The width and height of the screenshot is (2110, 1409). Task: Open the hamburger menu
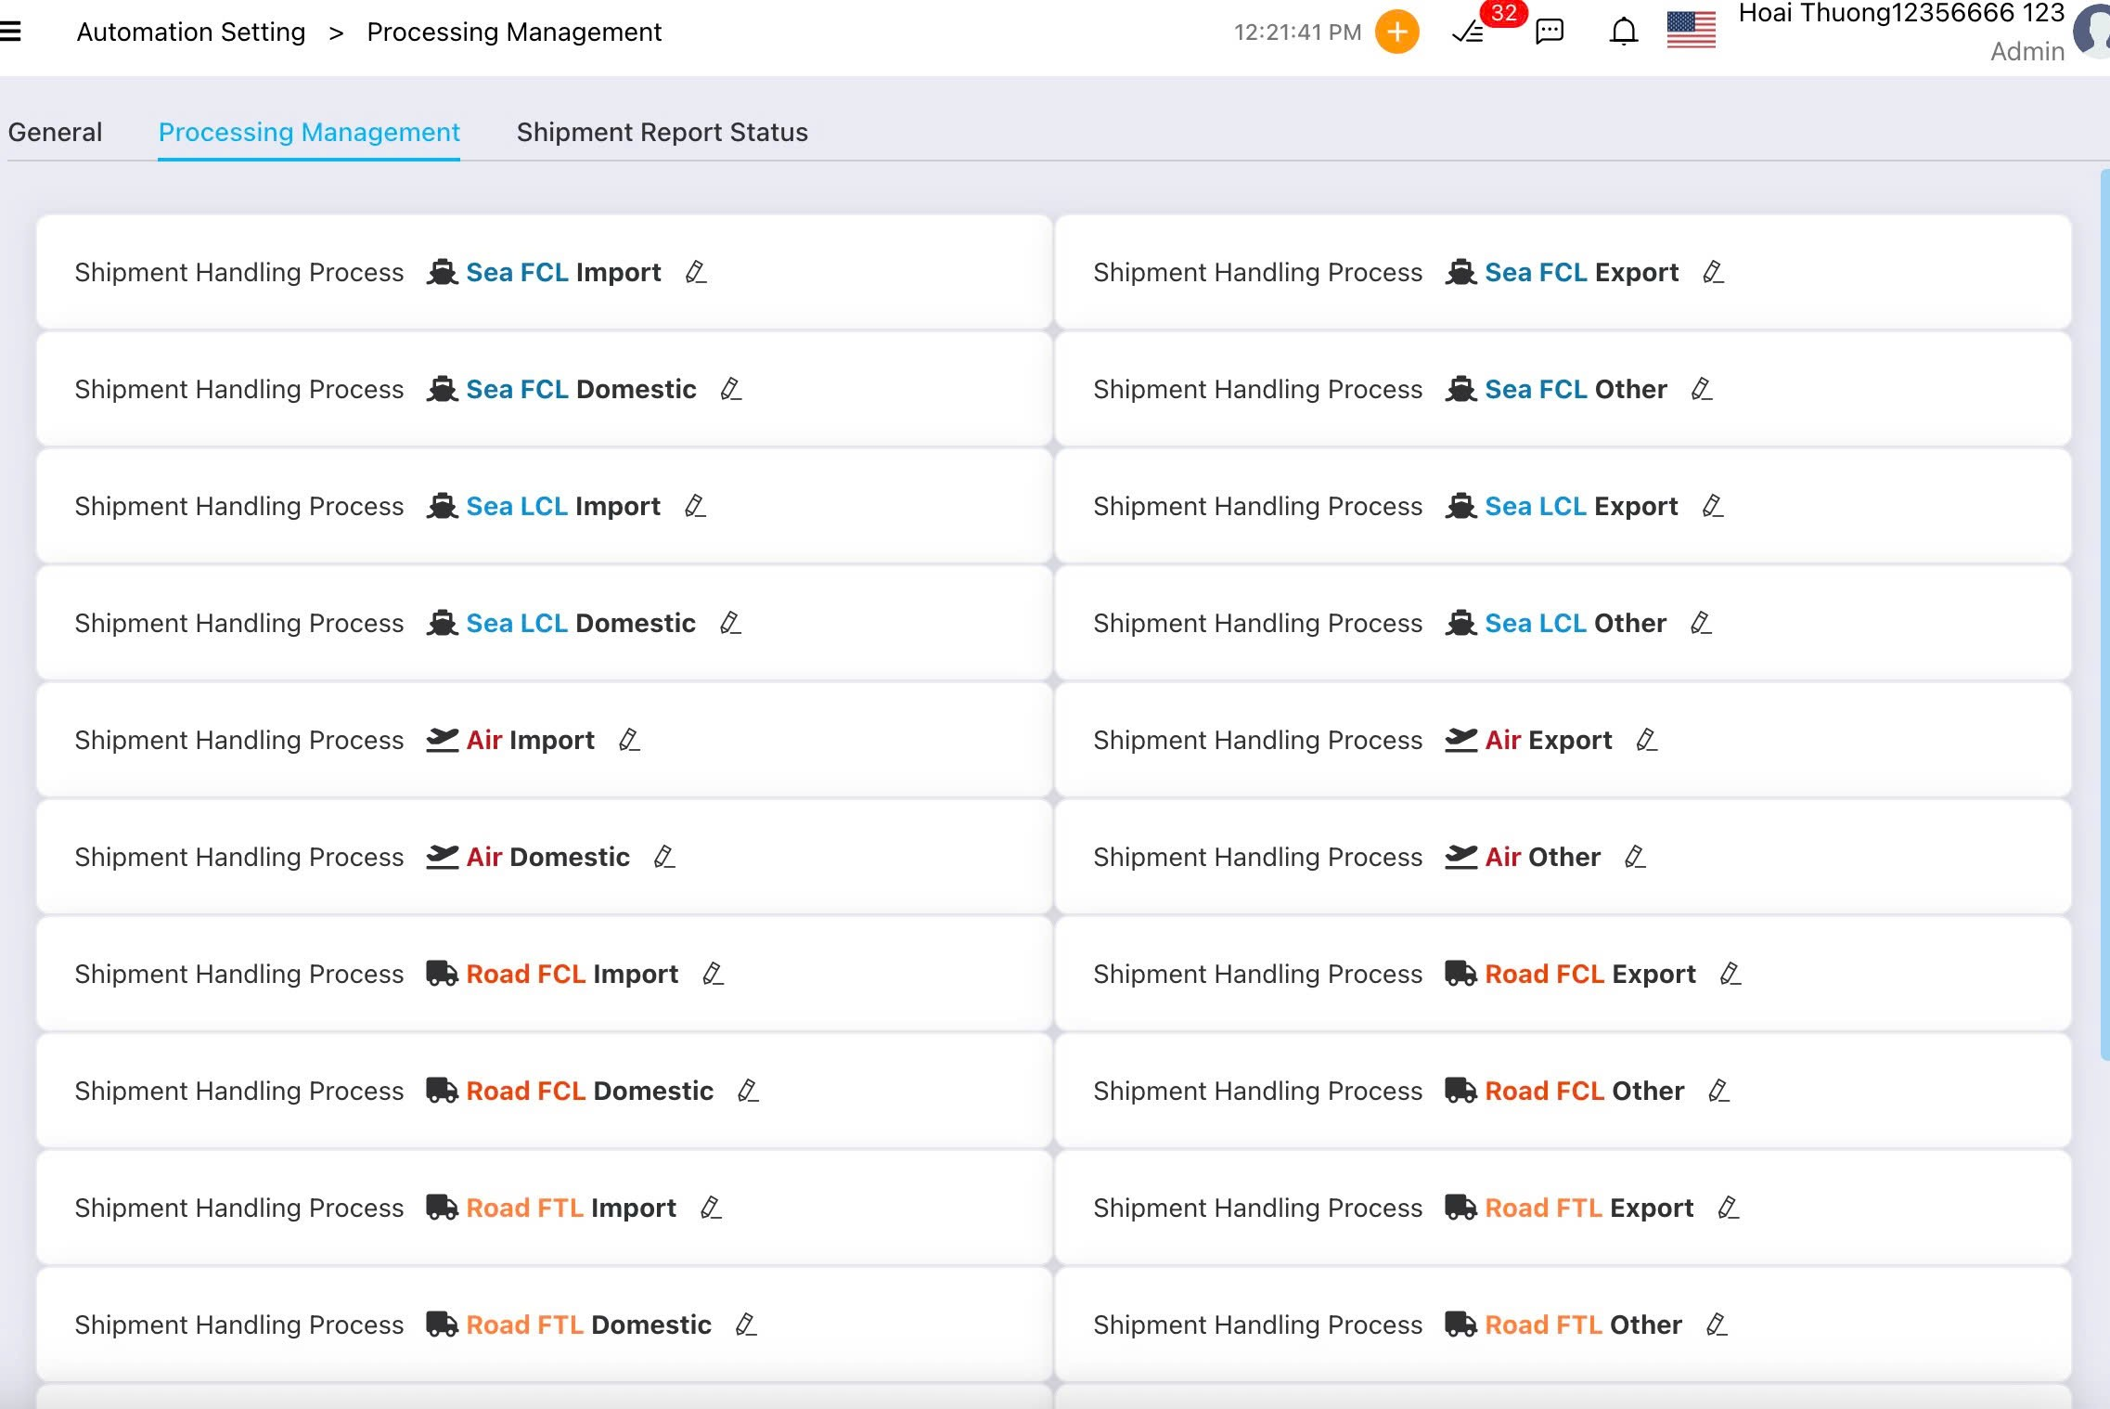click(x=11, y=32)
